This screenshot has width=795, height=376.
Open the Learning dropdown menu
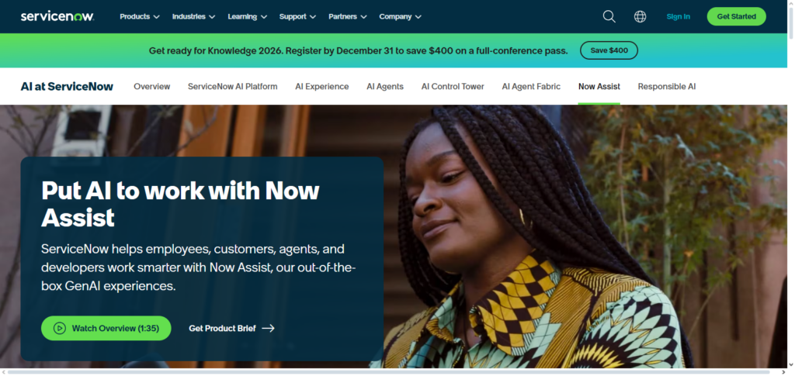[248, 17]
